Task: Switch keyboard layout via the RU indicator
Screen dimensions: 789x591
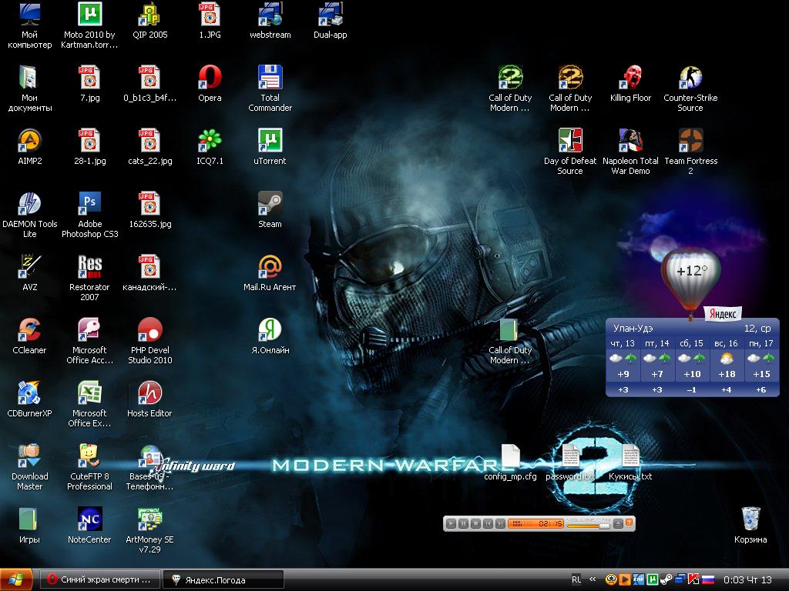Action: tap(577, 579)
